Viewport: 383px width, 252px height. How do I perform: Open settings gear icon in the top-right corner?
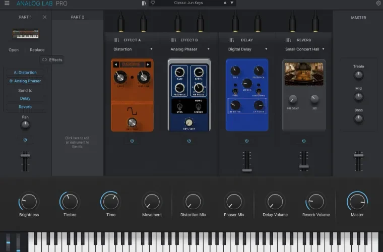coord(378,3)
